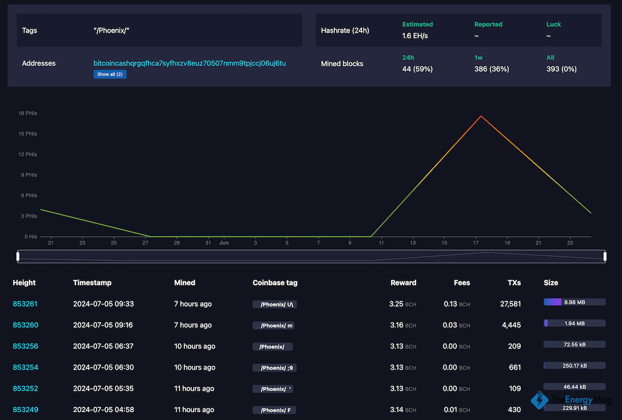This screenshot has height=420, width=622.
Task: Open block height 853252
Action: click(25, 388)
